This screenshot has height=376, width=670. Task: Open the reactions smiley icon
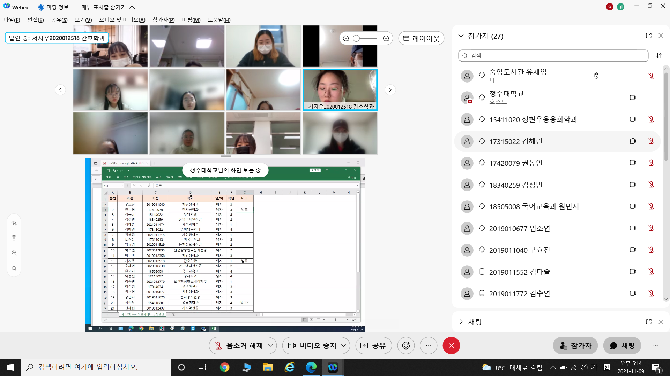406,345
